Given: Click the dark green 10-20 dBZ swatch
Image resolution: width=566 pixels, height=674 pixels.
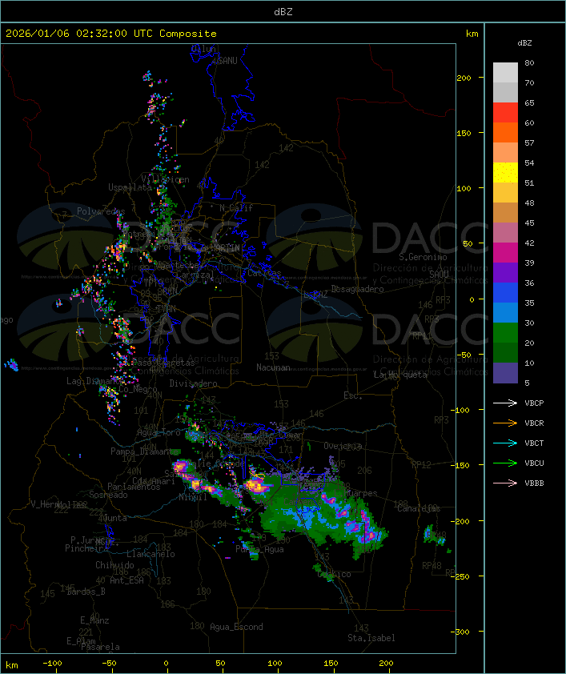Looking at the screenshot, I should click(505, 353).
